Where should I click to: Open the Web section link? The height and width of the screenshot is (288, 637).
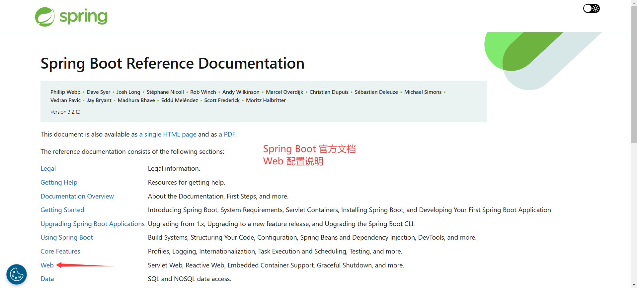(x=47, y=265)
